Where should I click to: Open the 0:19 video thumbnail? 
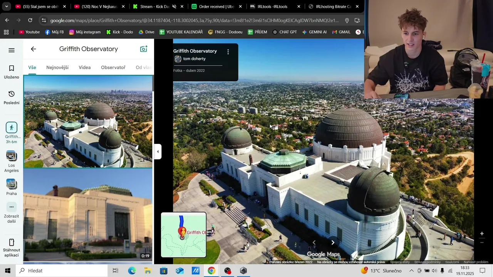pos(88,215)
